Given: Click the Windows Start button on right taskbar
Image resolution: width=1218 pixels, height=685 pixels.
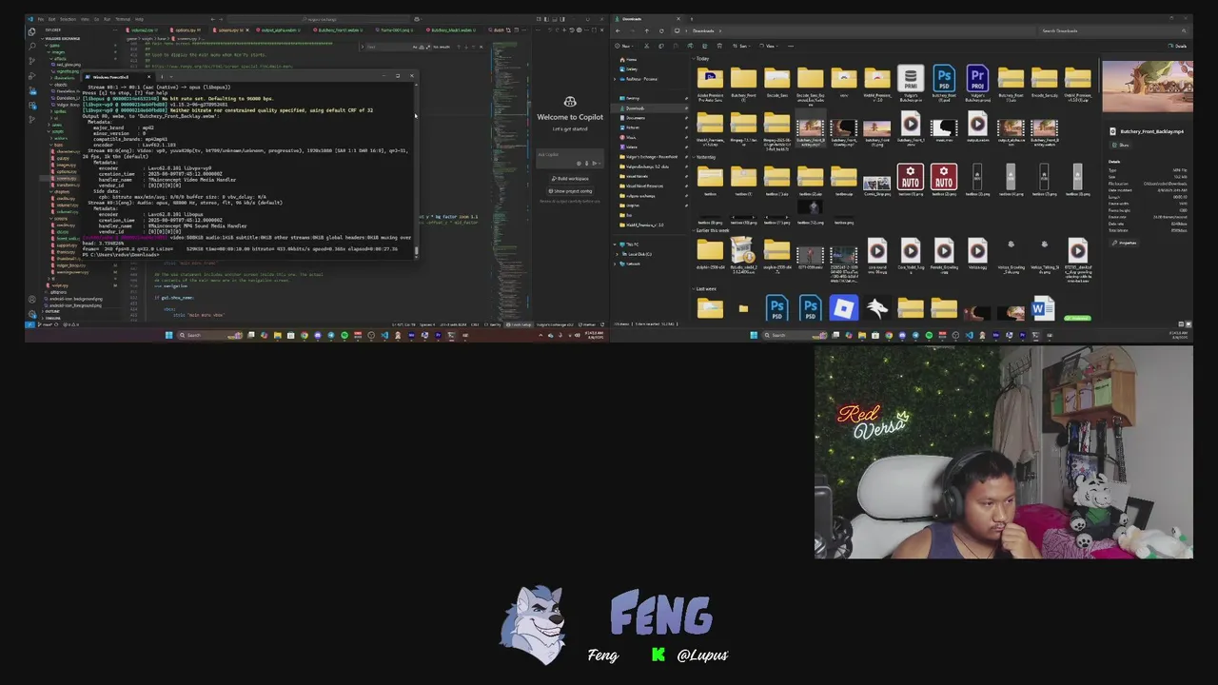Looking at the screenshot, I should coord(754,335).
